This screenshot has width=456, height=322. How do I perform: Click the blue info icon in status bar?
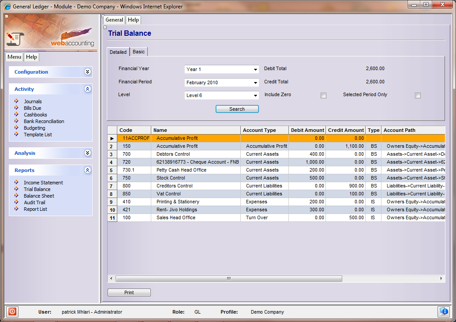pyautogui.click(x=443, y=311)
